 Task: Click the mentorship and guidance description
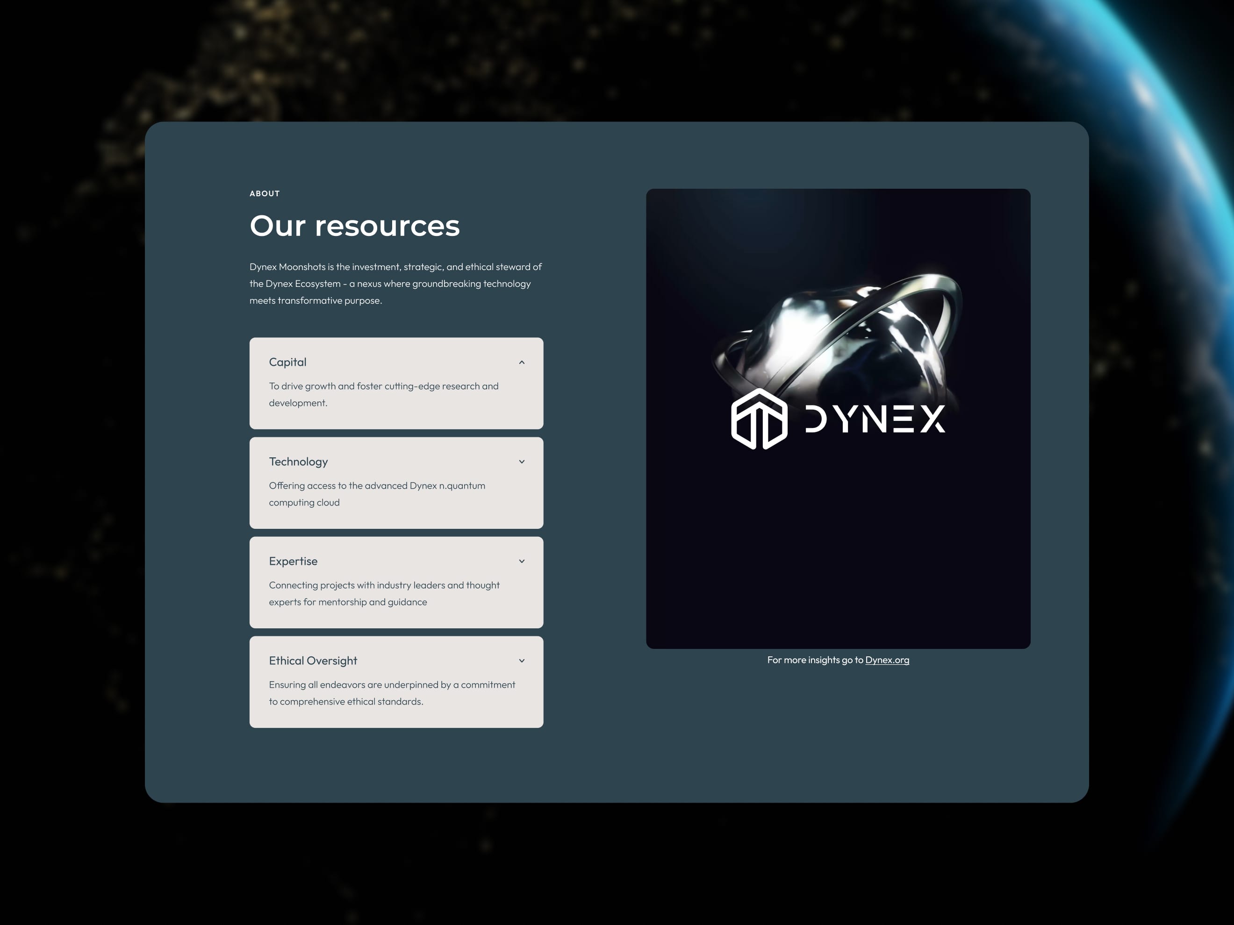384,593
